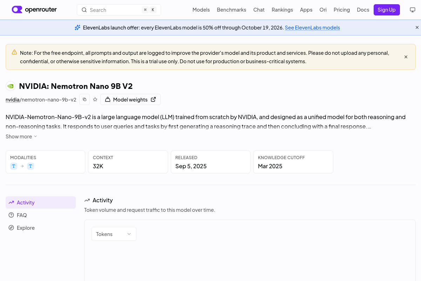Go to Benchmarks in the top navigation
The image size is (421, 281).
232,10
